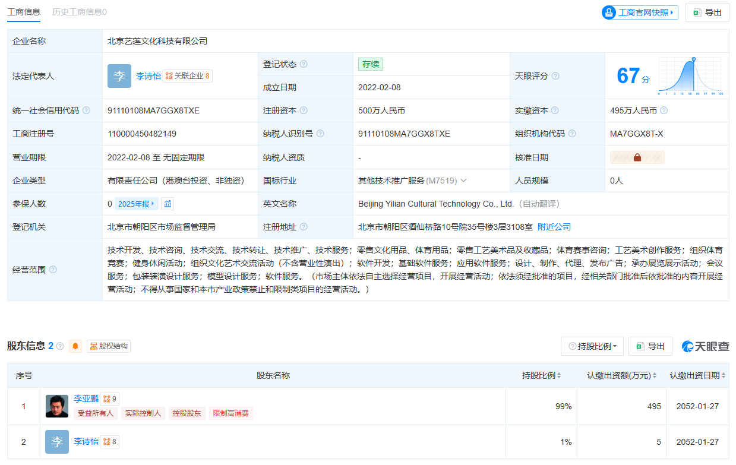Click help icon next to 经营范围
The width and height of the screenshot is (736, 465).
pos(53,270)
